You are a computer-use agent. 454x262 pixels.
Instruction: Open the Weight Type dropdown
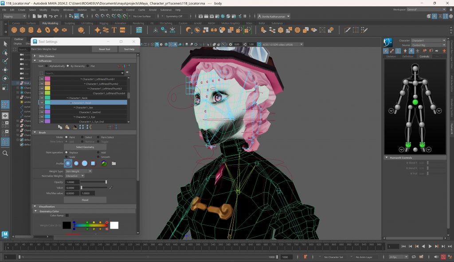78,171
